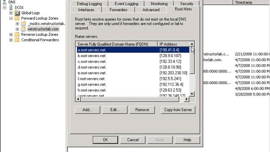This screenshot has width=270, height=152.
Task: Expand the Global Logs node
Action: click(x=11, y=13)
